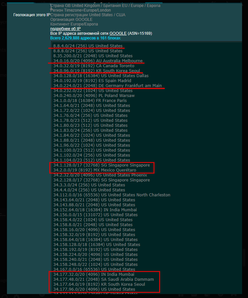This screenshot has width=248, height=298.
Task: Select the 34.0.16.0/20 Australia Melbourne row
Action: pyautogui.click(x=98, y=61)
